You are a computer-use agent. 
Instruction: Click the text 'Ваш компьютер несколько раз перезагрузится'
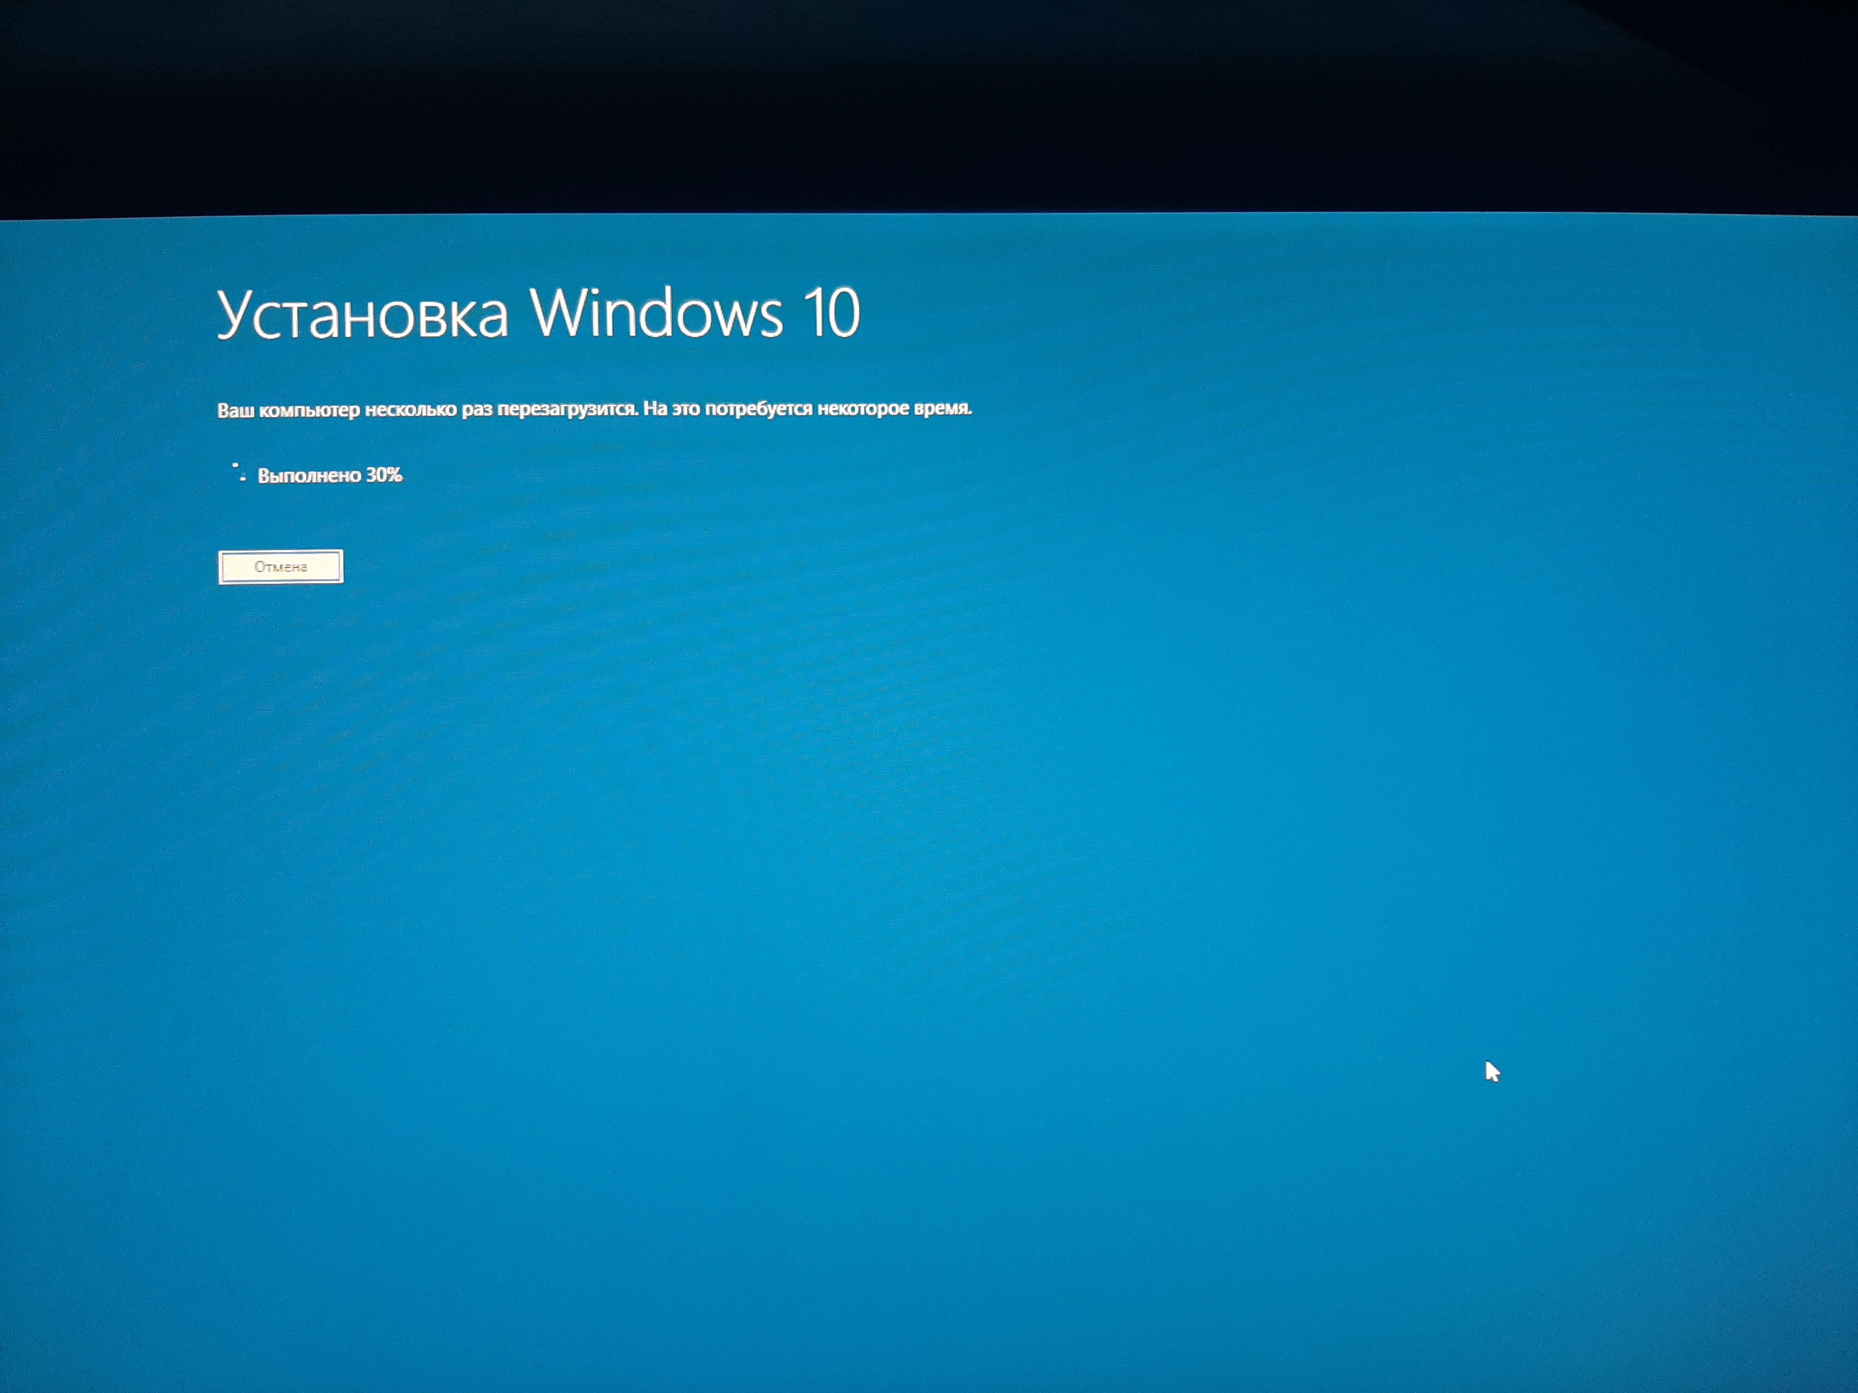[427, 410]
